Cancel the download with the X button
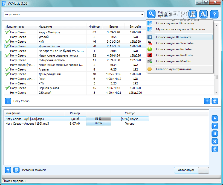 pos(215,141)
